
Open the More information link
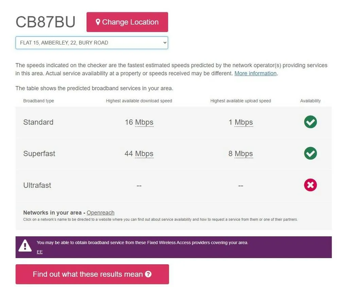point(255,73)
